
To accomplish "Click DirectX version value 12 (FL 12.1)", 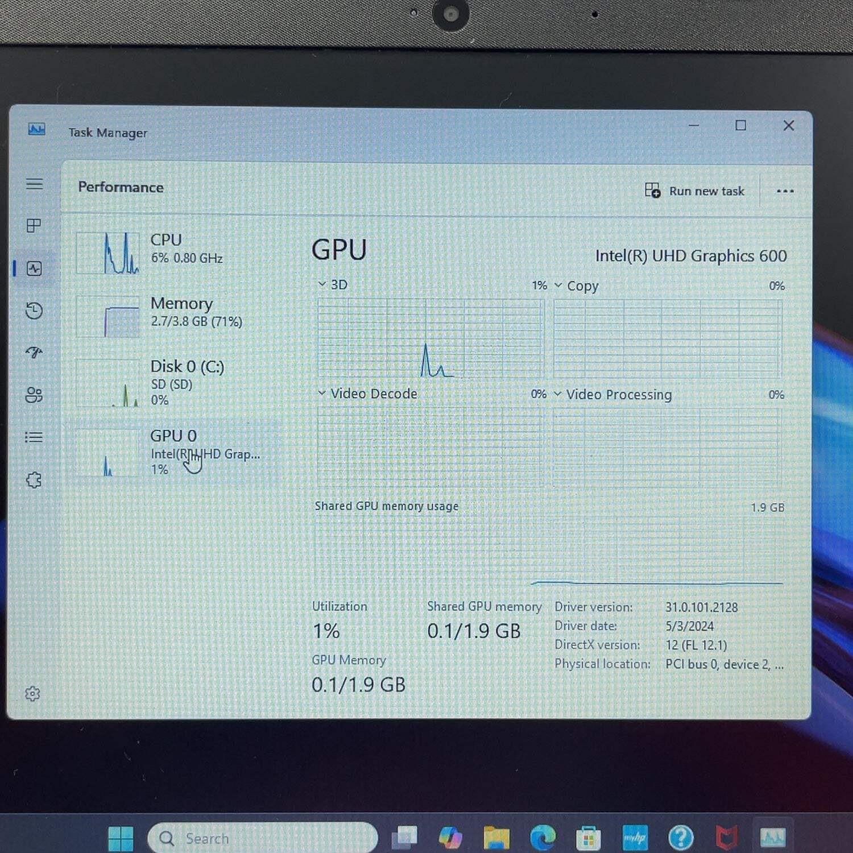I will coord(696,645).
